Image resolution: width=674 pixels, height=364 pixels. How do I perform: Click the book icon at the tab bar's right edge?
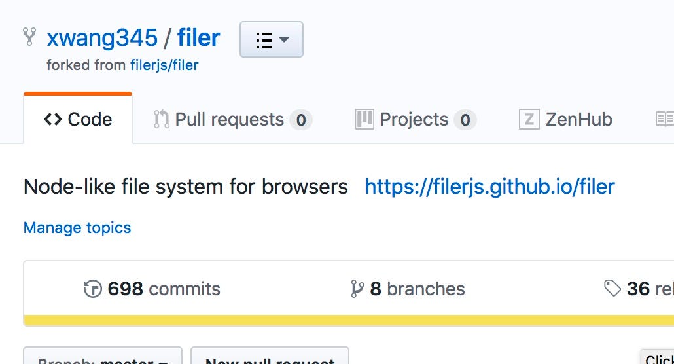[x=664, y=119]
